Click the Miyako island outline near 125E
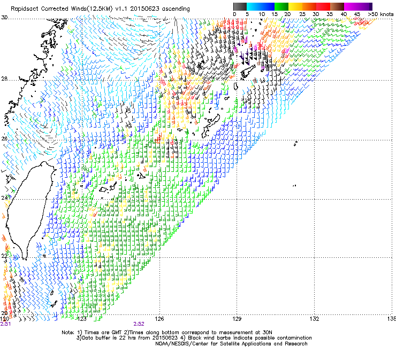Viewport: 396px width, 347px height. 142,176
